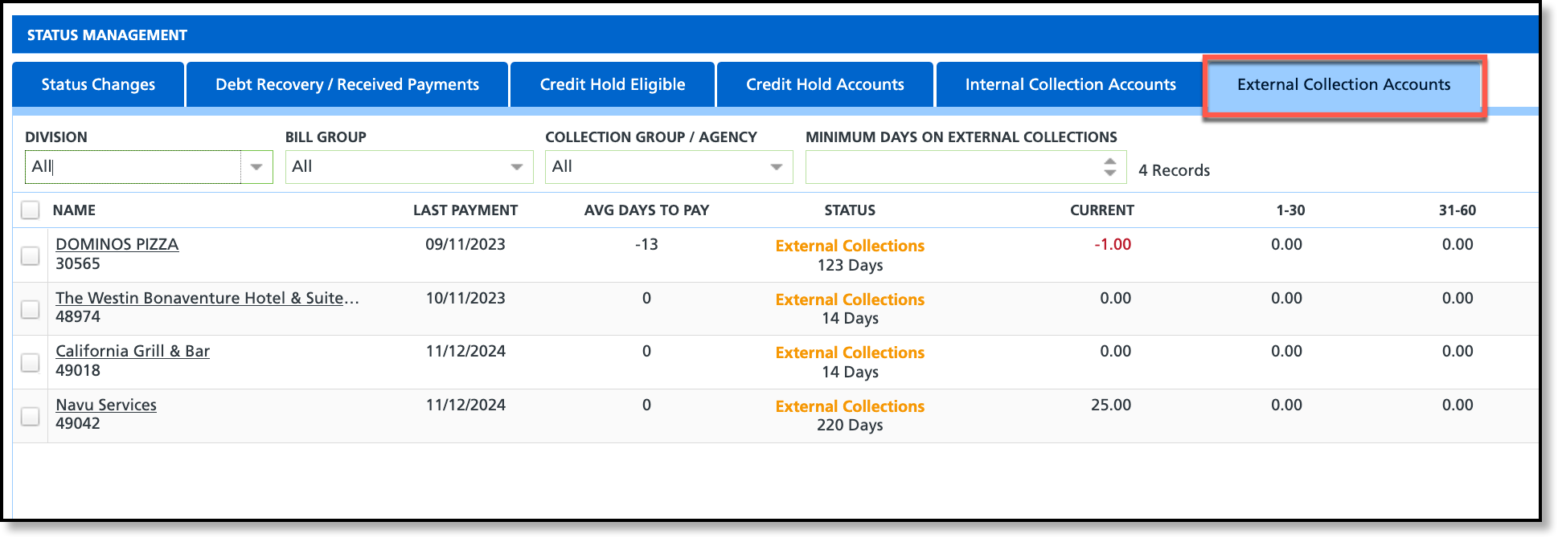Open the Navu Services account link

click(106, 405)
